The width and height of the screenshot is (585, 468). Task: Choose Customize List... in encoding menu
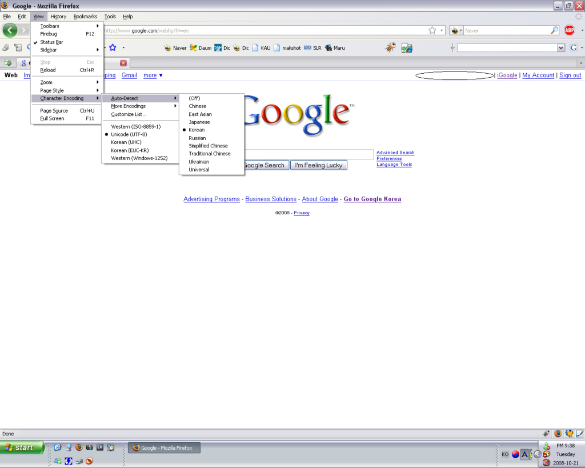click(x=141, y=114)
